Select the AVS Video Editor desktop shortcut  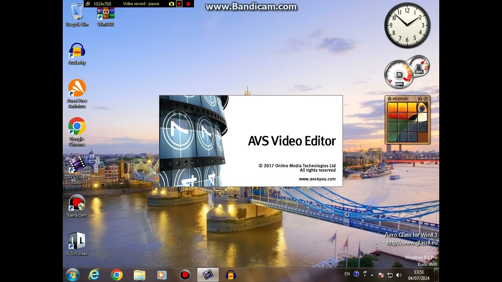(x=77, y=170)
